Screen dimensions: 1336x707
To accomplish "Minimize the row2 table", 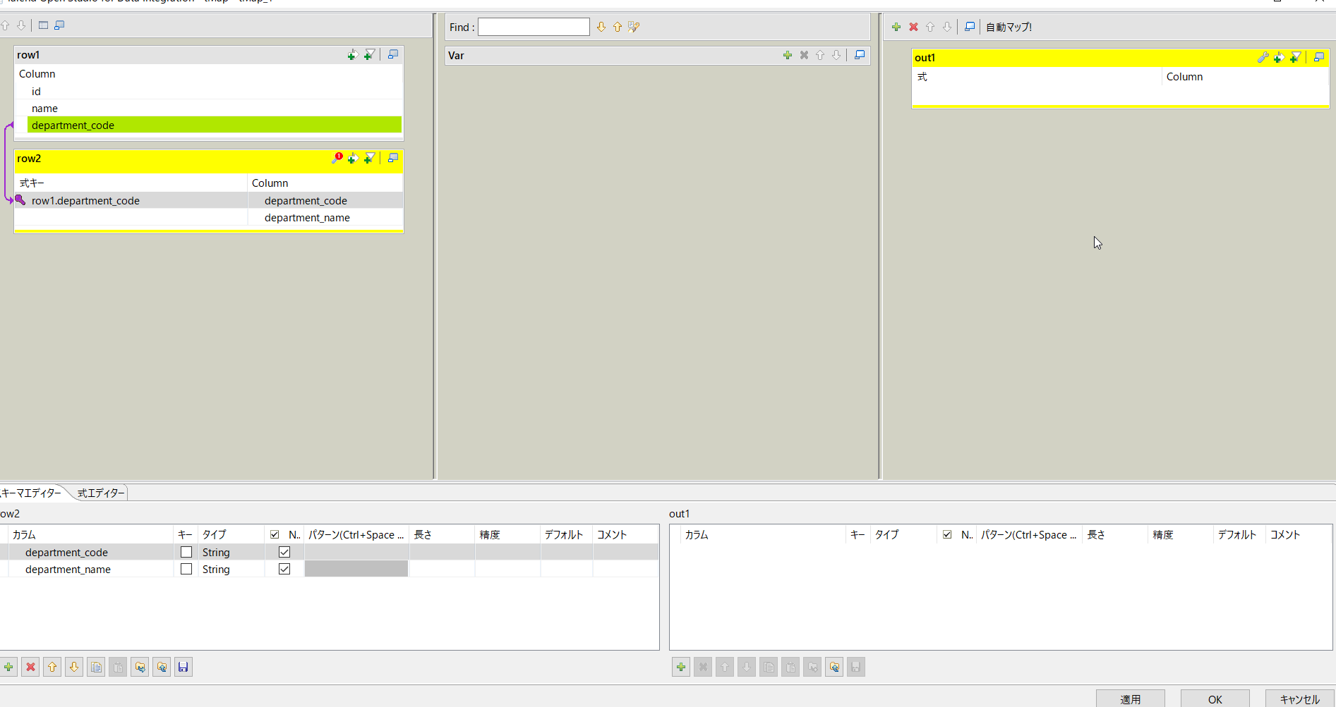I will coord(393,158).
